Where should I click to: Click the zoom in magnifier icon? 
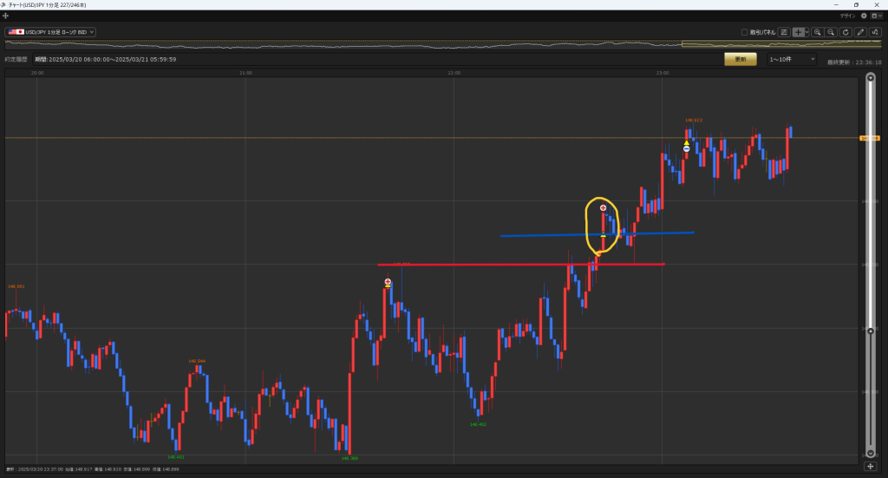pos(818,32)
